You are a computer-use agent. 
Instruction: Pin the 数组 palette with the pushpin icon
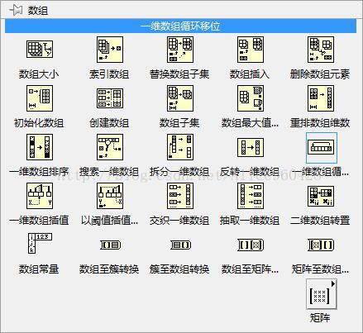coord(17,11)
